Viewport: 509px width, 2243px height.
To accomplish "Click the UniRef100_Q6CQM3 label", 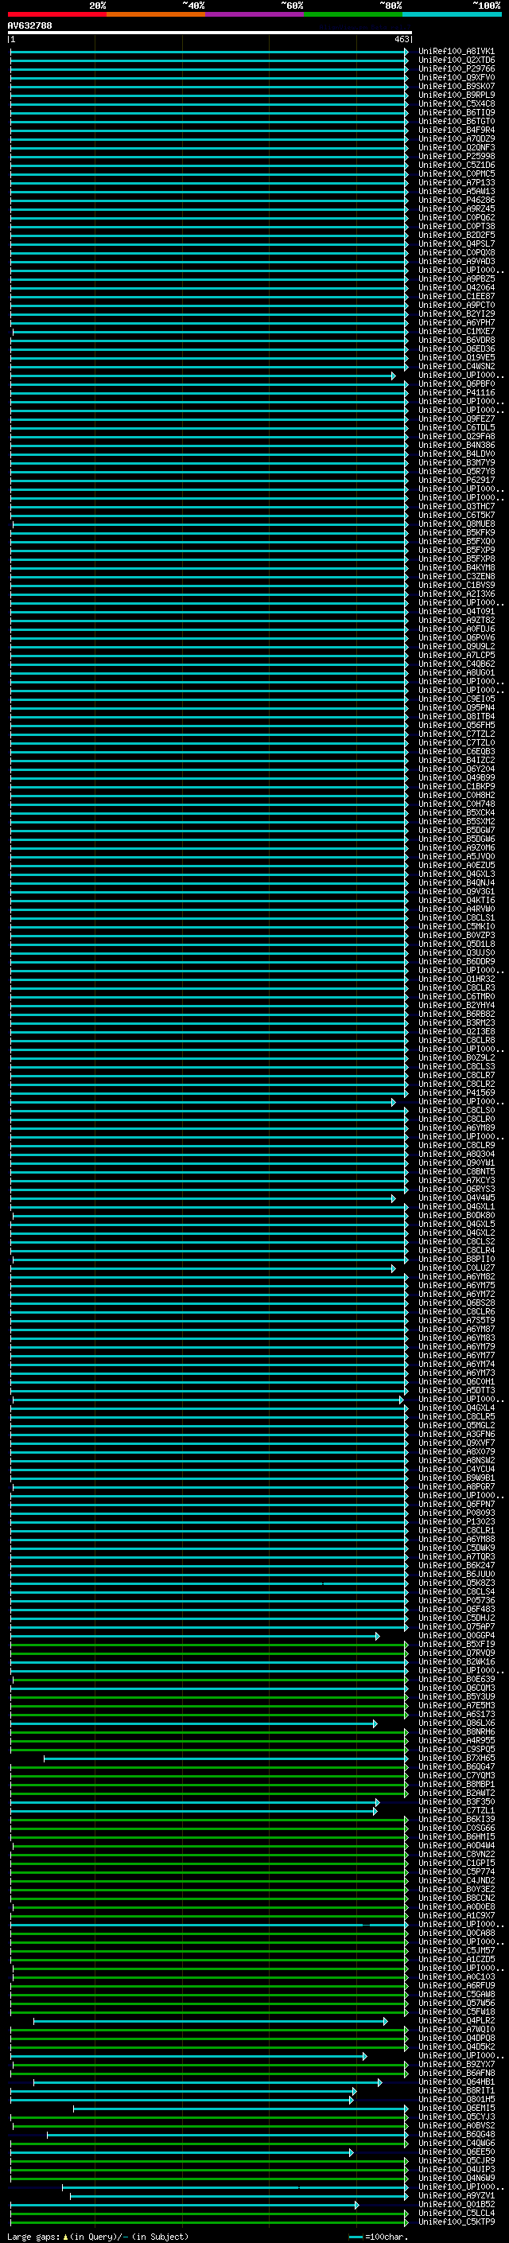I will coord(456,1688).
